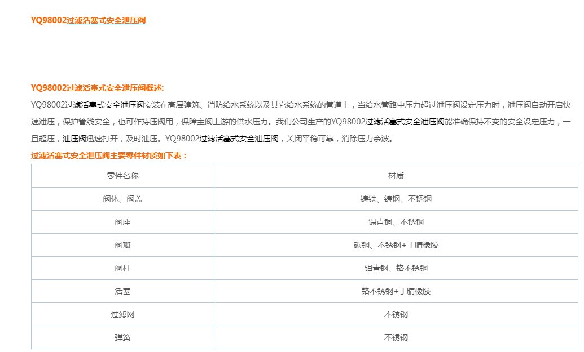Select the 活塞 part name cell
584x352 pixels.
(x=122, y=291)
